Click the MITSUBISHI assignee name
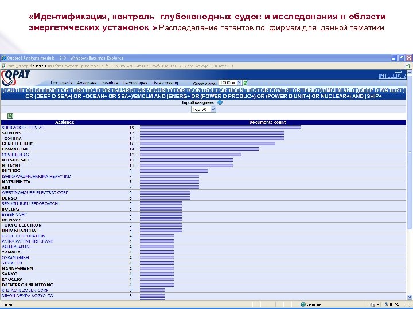This screenshot has height=309, width=413. 15,160
